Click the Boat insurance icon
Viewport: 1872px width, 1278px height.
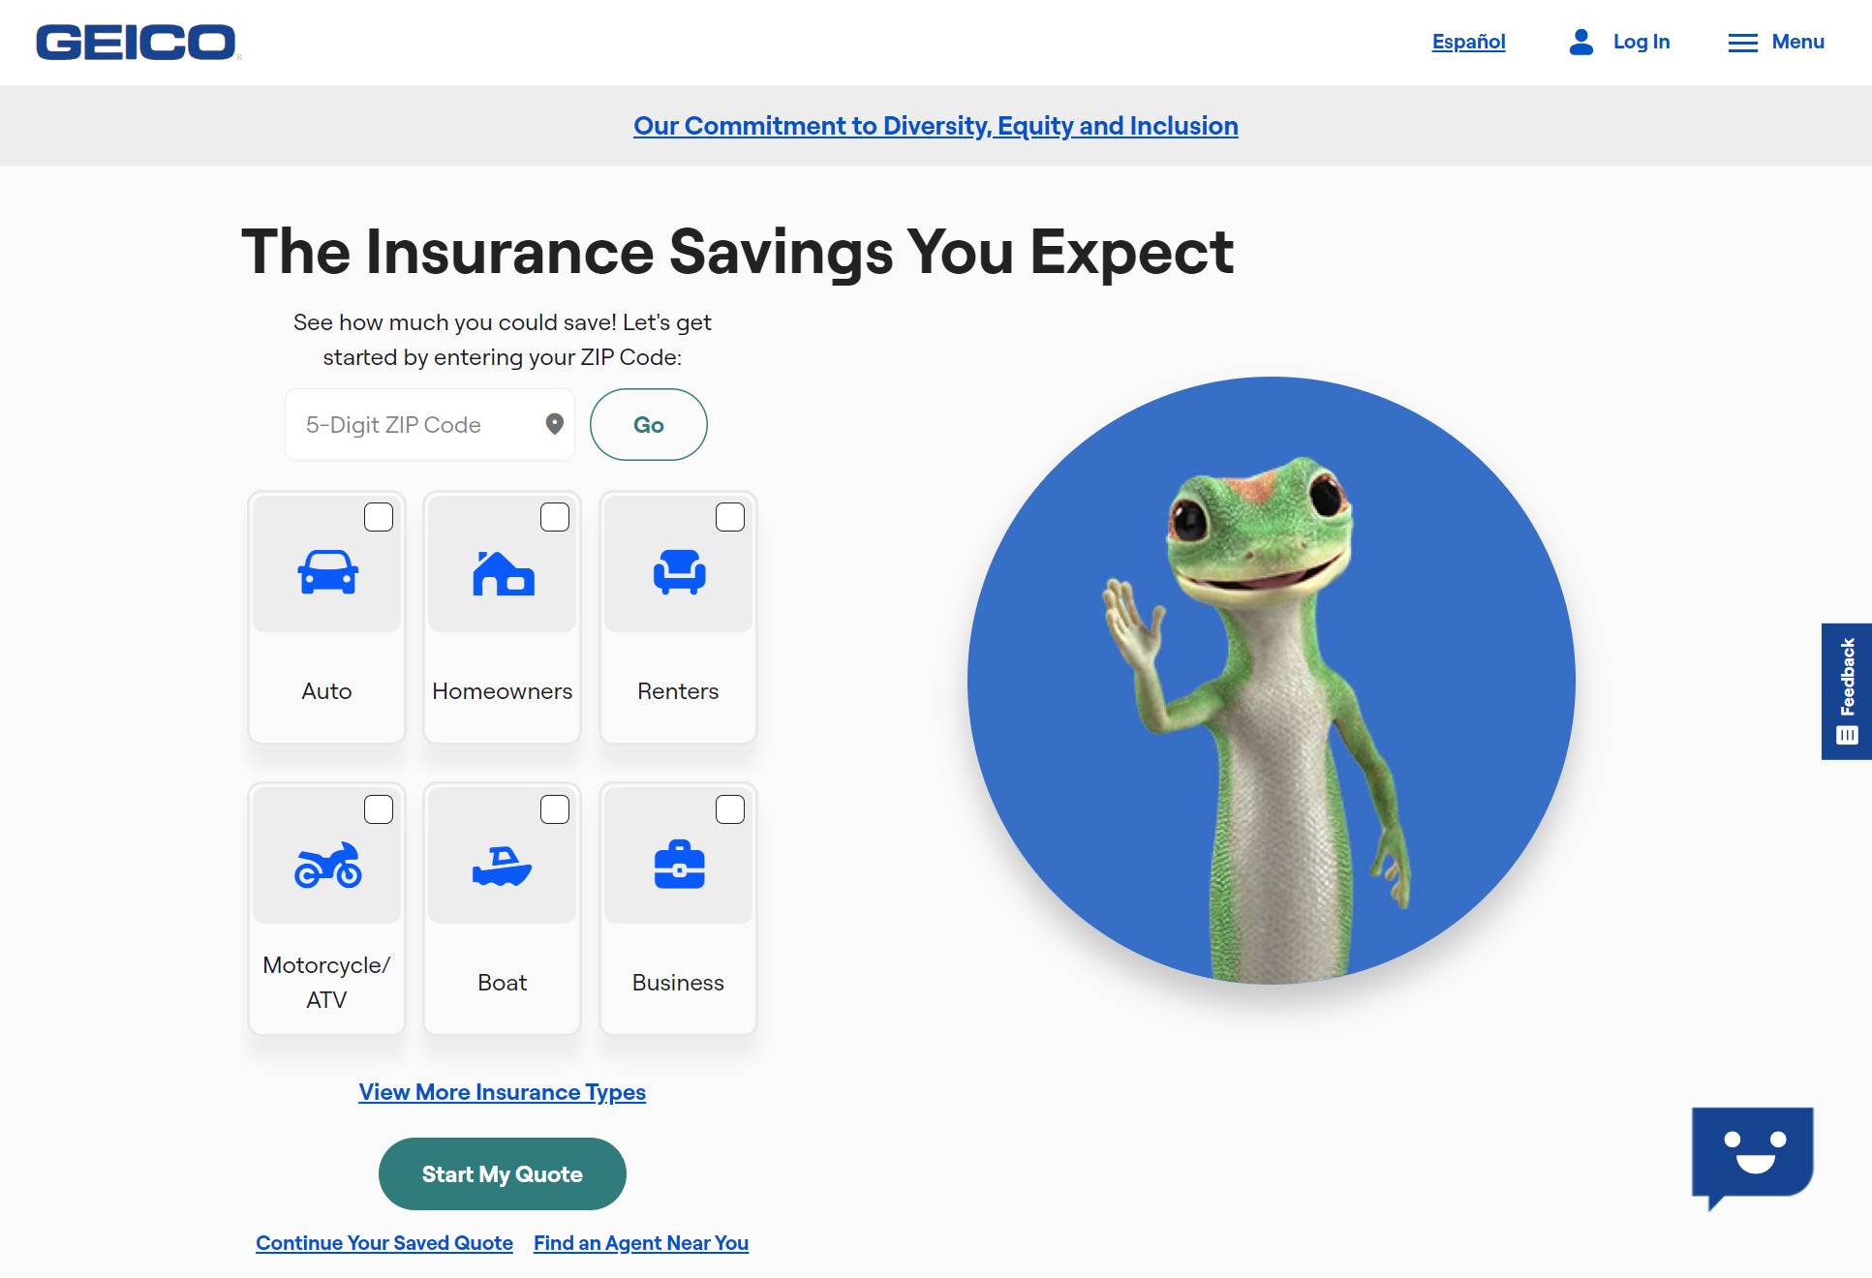point(503,863)
